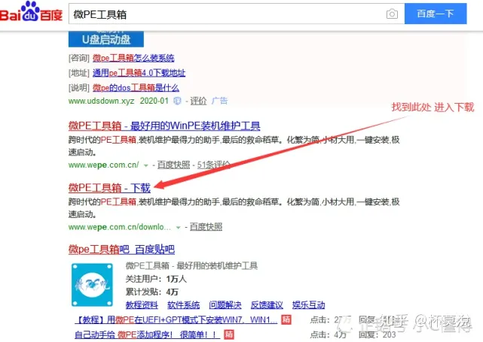The height and width of the screenshot is (342, 483).
Task: Click the U盘启动盘 ad banner
Action: pos(106,39)
